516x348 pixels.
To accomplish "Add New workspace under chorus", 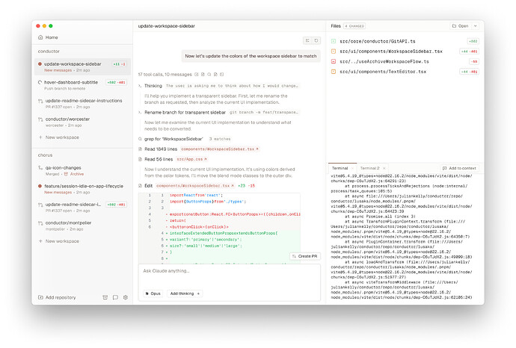I will (x=59, y=241).
